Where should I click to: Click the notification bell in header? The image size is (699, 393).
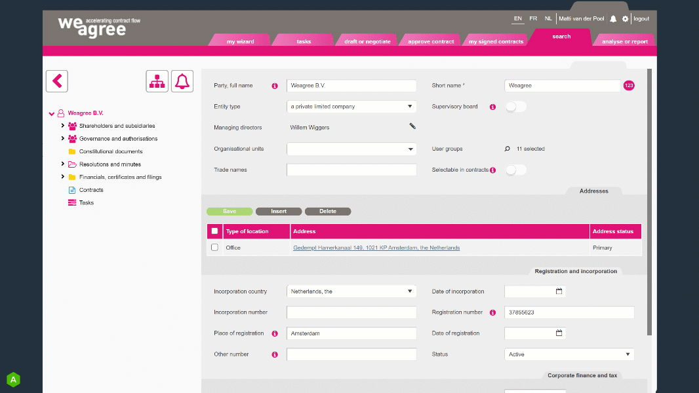(x=613, y=19)
